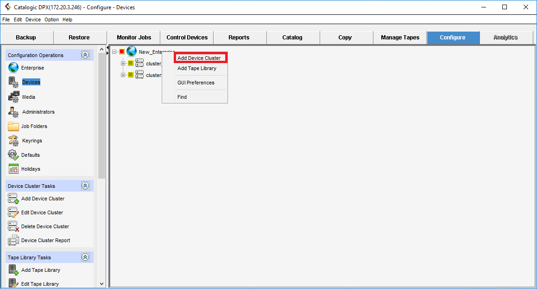Click the Delete Device Cluster icon
The height and width of the screenshot is (289, 537).
(13, 226)
